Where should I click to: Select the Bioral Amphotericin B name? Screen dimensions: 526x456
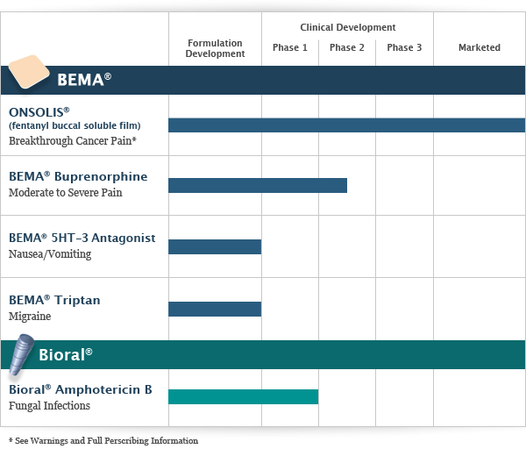81,389
